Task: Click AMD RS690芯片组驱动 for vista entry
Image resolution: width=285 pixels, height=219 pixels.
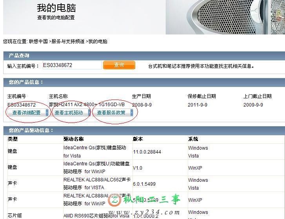Action: (x=96, y=216)
